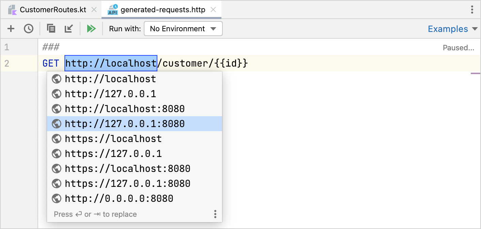Open the No Environment dropdown

click(x=183, y=29)
